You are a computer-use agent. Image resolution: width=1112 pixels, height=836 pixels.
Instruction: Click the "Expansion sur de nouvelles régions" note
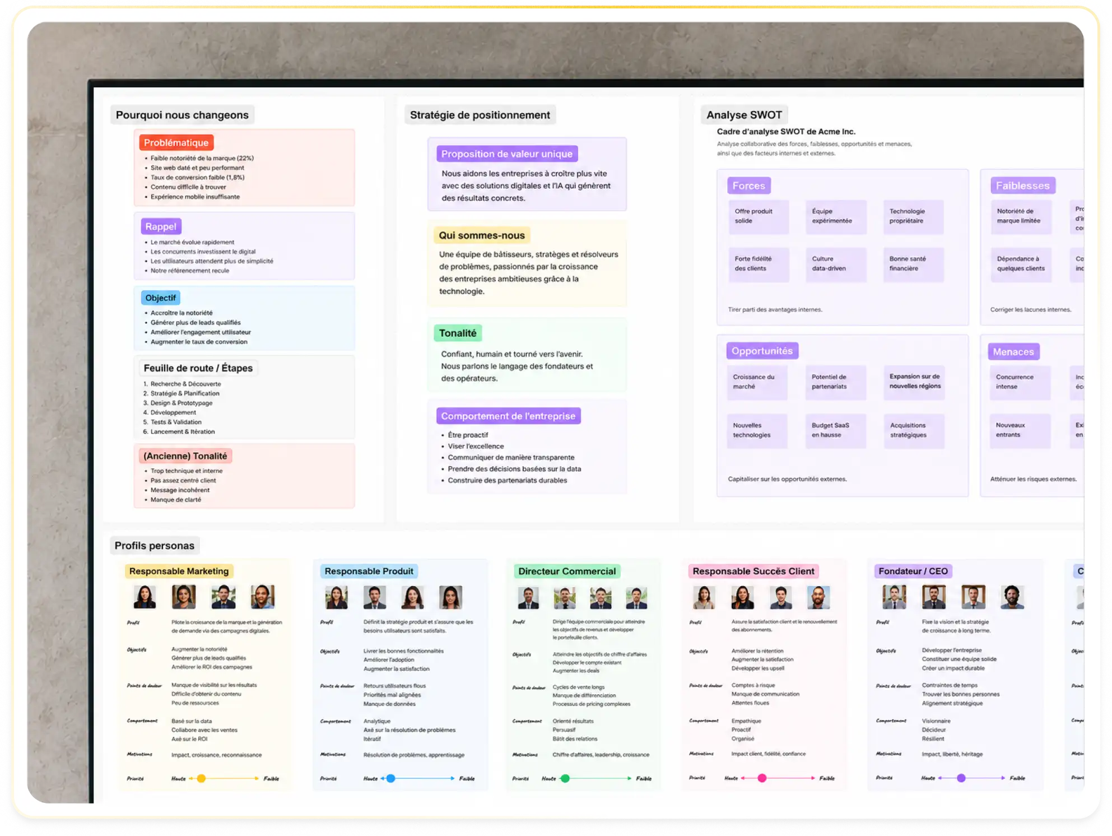coord(914,382)
